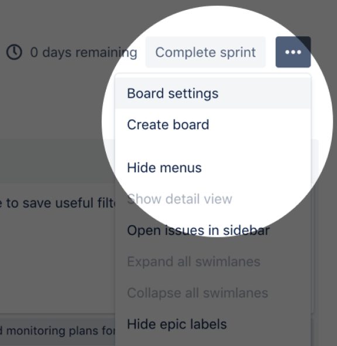Select Collapse all swimlanes

pyautogui.click(x=213, y=293)
